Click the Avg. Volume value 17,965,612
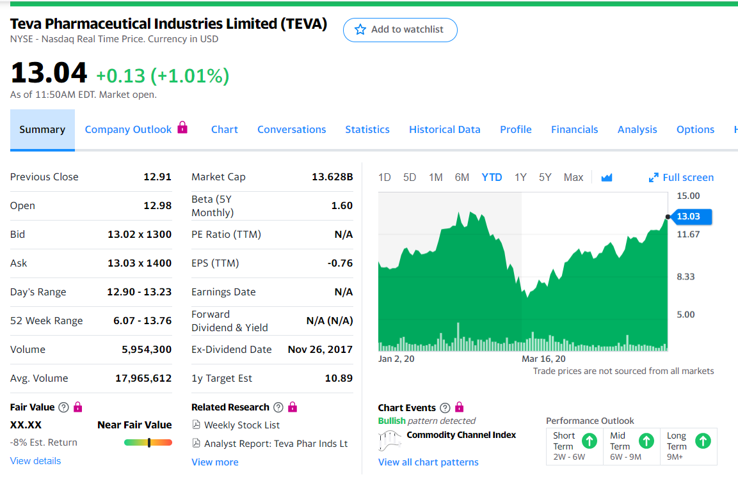The image size is (738, 484). [x=143, y=378]
